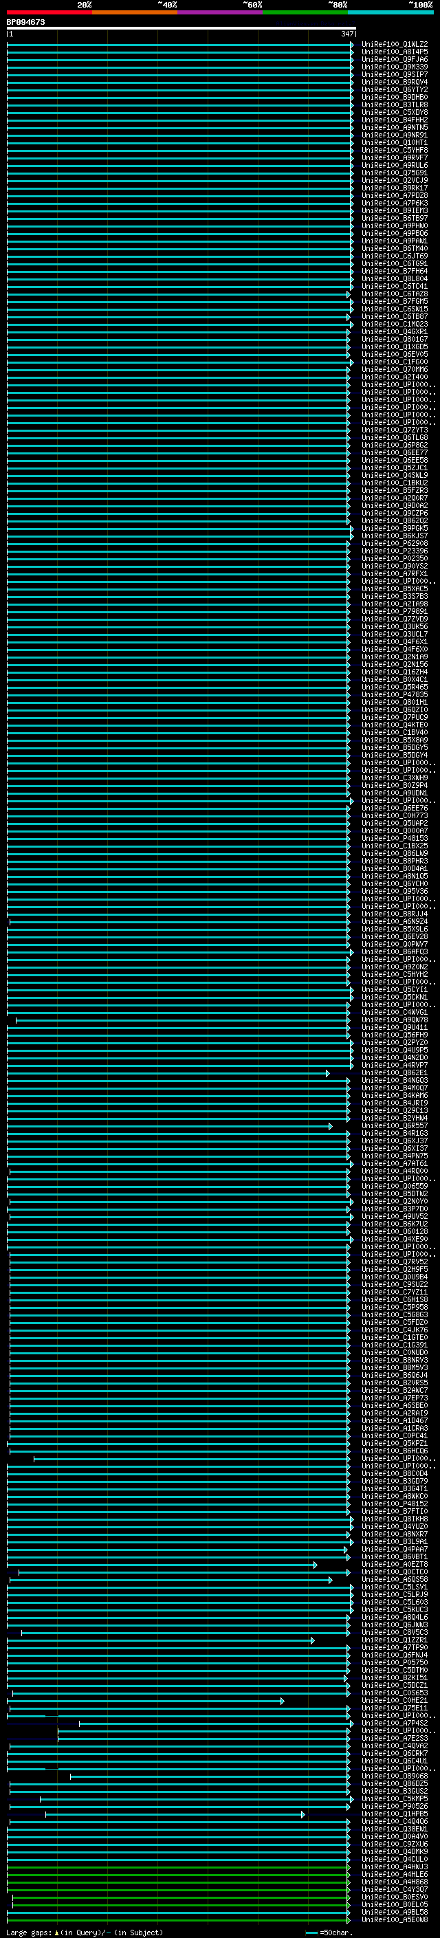Select the UniRef100_Q06559 label
The height and width of the screenshot is (1938, 440).
[395, 1186]
